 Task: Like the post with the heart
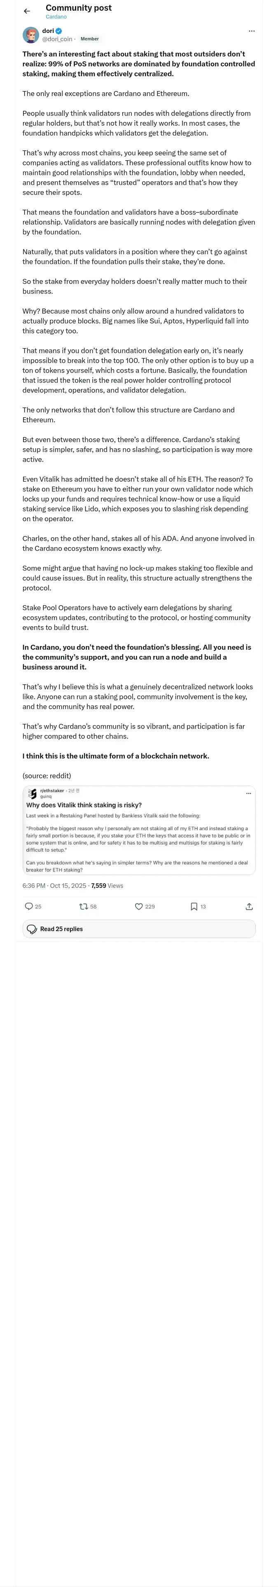coord(139,906)
